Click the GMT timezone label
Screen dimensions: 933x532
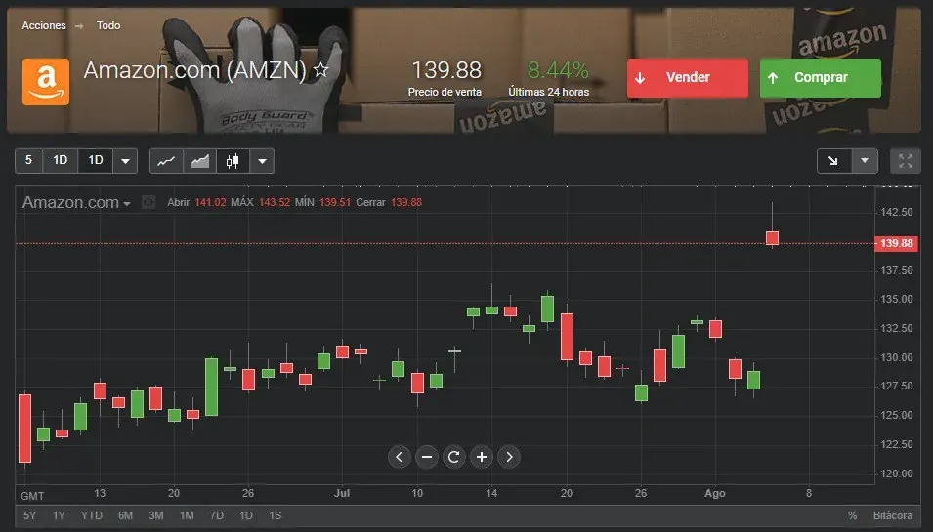[x=32, y=496]
